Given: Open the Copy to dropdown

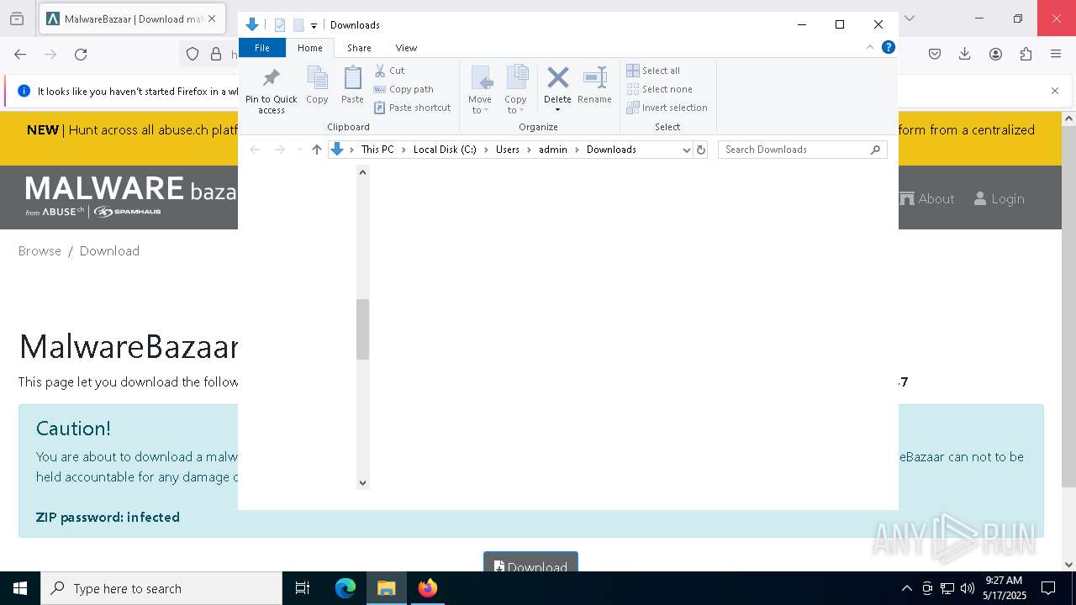Looking at the screenshot, I should tap(515, 90).
